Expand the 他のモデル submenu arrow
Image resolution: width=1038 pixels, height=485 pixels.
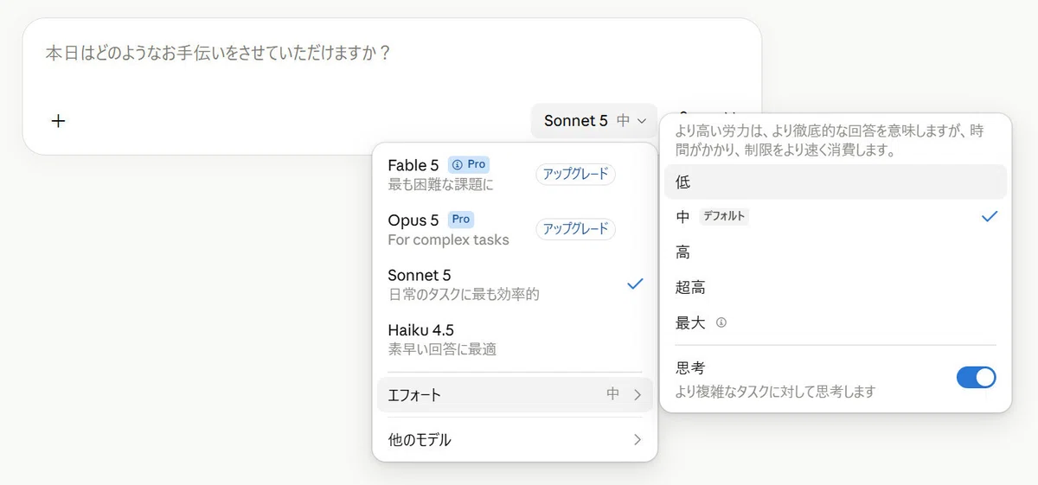pos(638,439)
